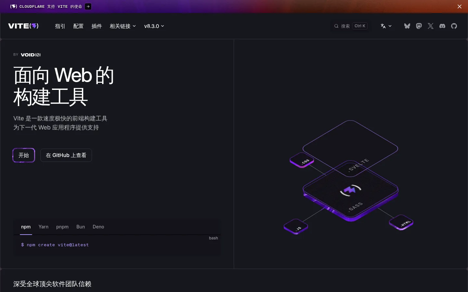Image resolution: width=468 pixels, height=292 pixels.
Task: Click the .HTML tile in the illustration
Action: pos(401,222)
